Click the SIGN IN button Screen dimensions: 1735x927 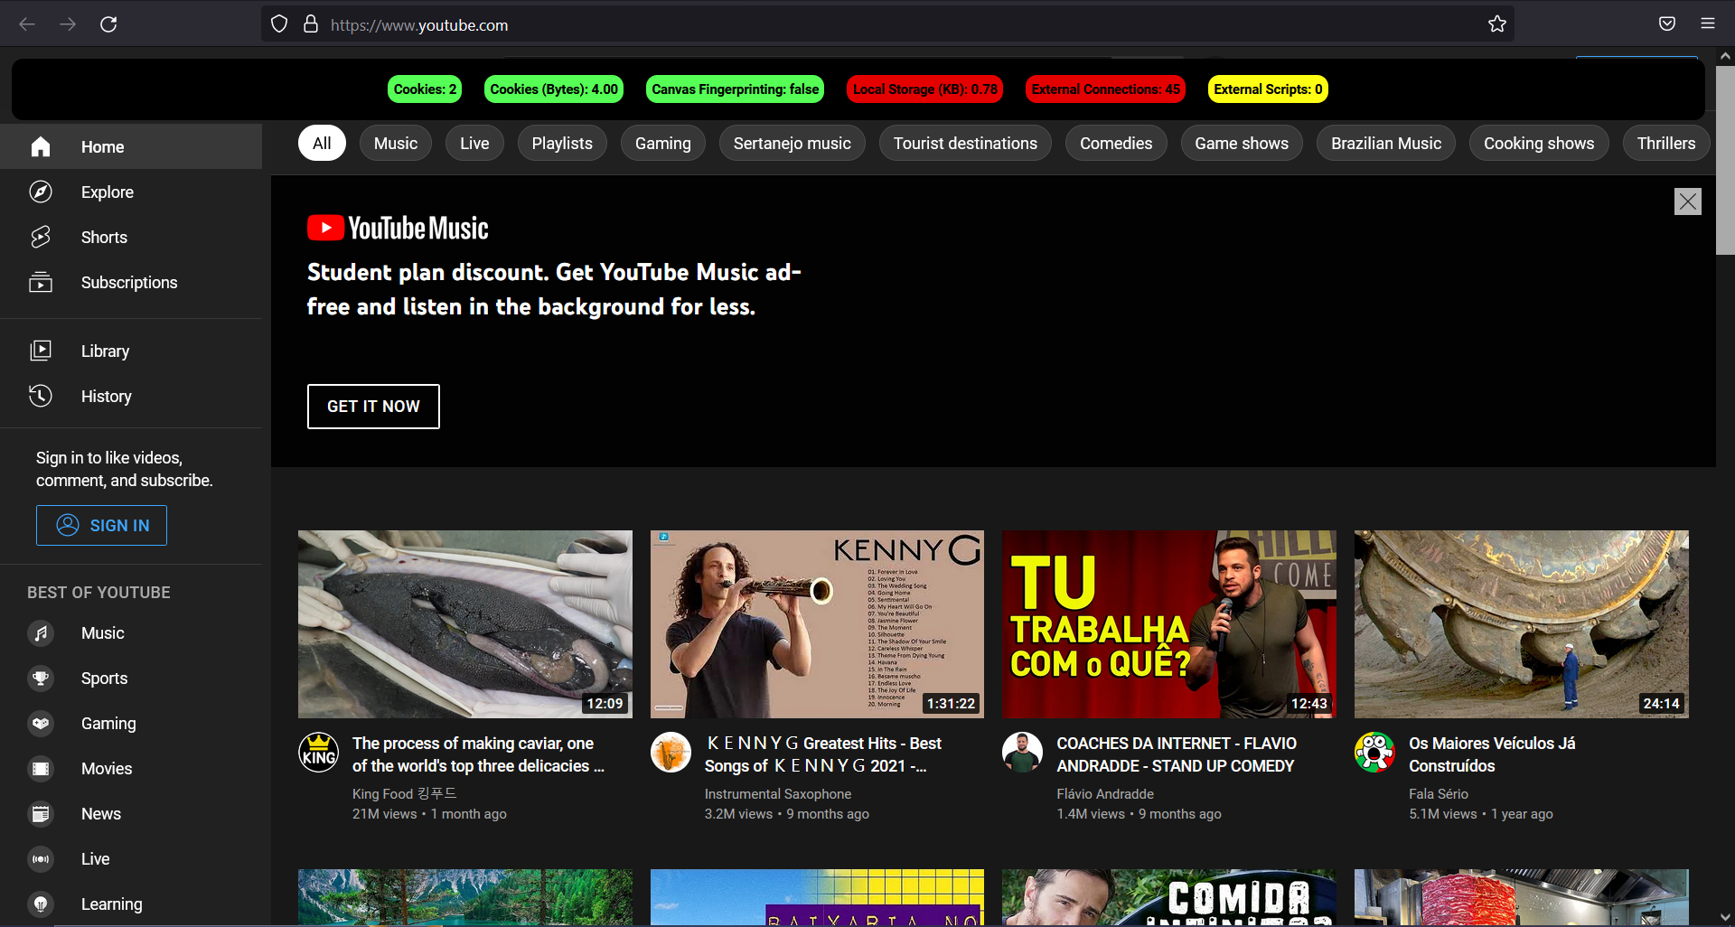[101, 525]
